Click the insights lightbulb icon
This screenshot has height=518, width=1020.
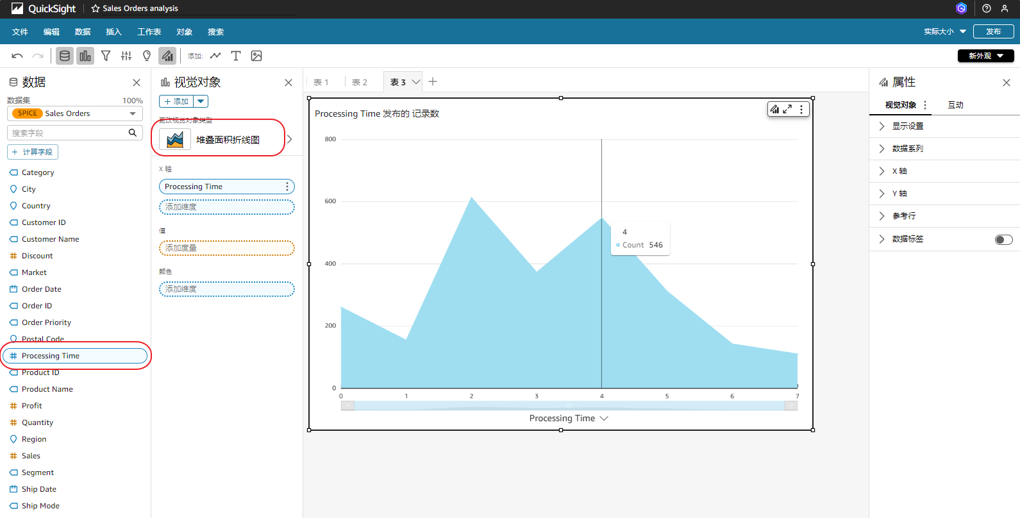(x=147, y=56)
